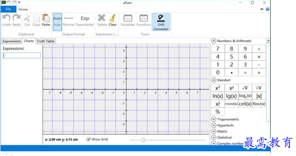Click the Redo arrow icon
This screenshot has height=156, width=296.
(x=16, y=18)
